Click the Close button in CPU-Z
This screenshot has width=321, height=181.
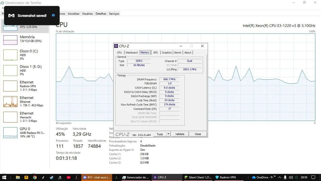(198, 134)
